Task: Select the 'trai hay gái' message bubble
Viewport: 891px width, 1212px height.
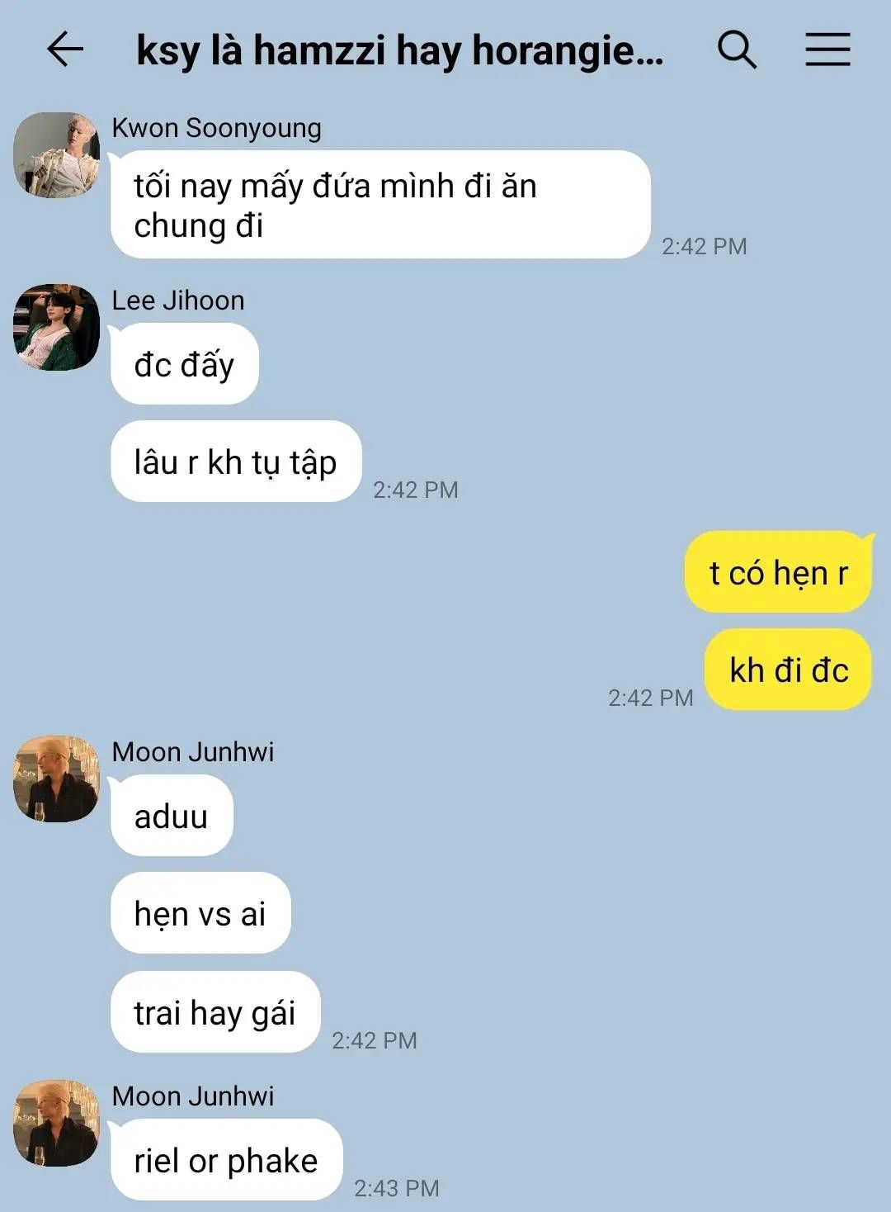Action: [215, 1012]
